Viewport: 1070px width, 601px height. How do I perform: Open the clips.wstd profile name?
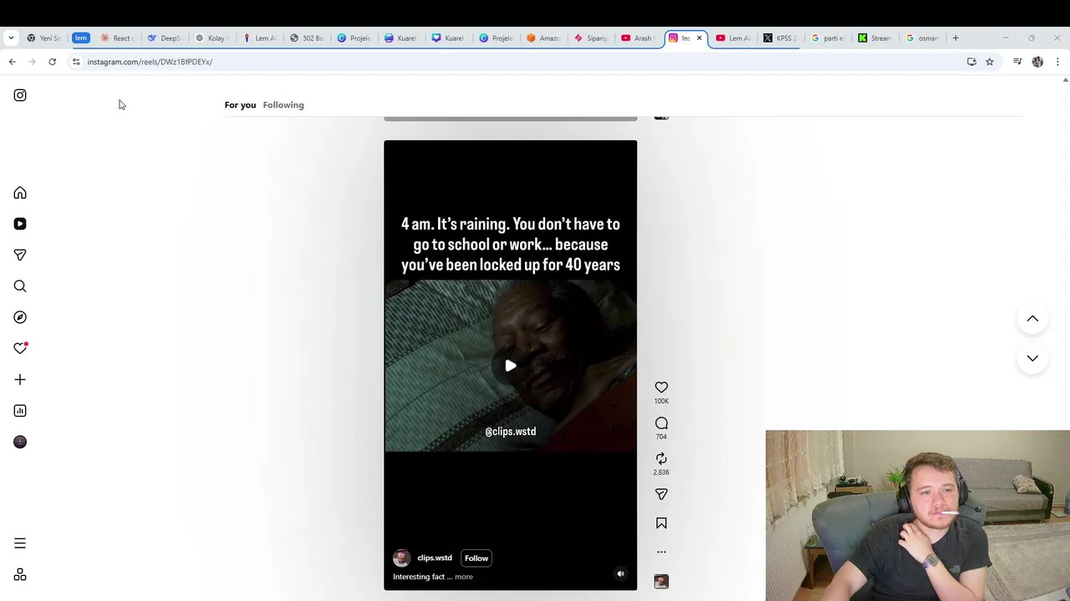[435, 558]
